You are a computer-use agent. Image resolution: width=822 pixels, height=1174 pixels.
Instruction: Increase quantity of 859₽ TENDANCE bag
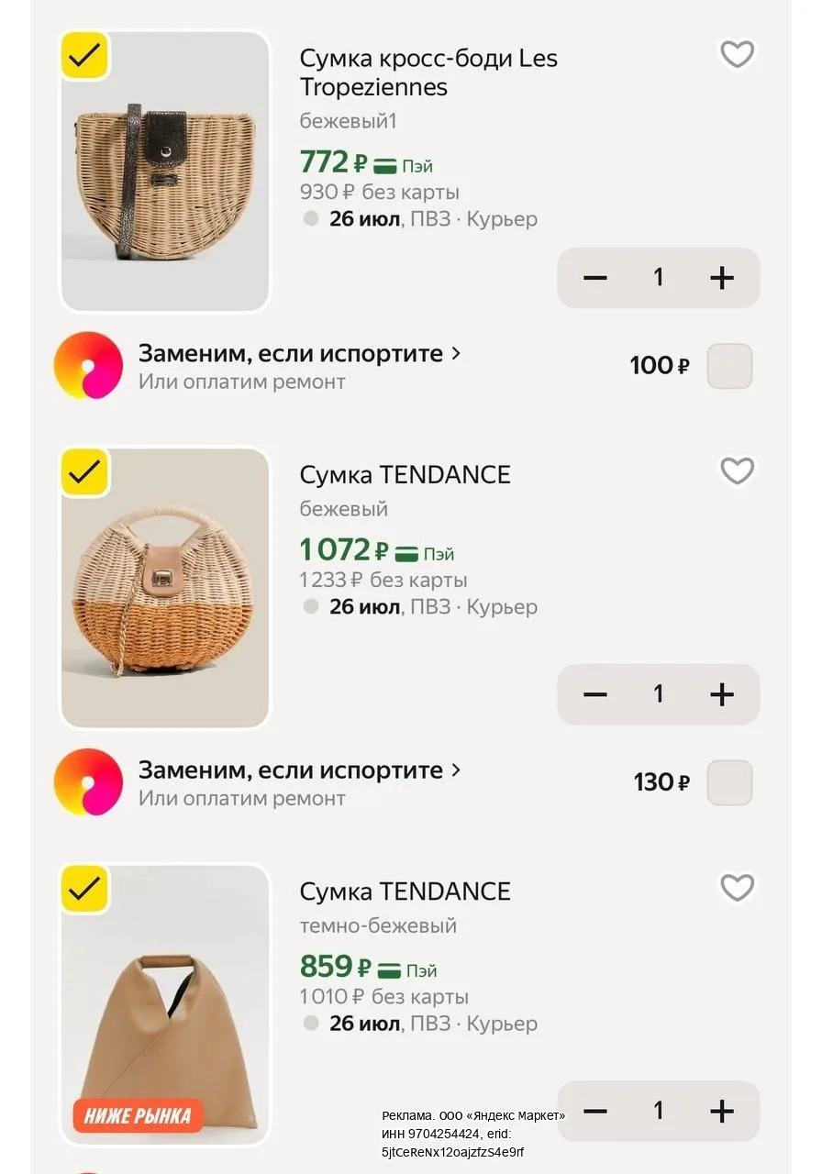tap(722, 1111)
